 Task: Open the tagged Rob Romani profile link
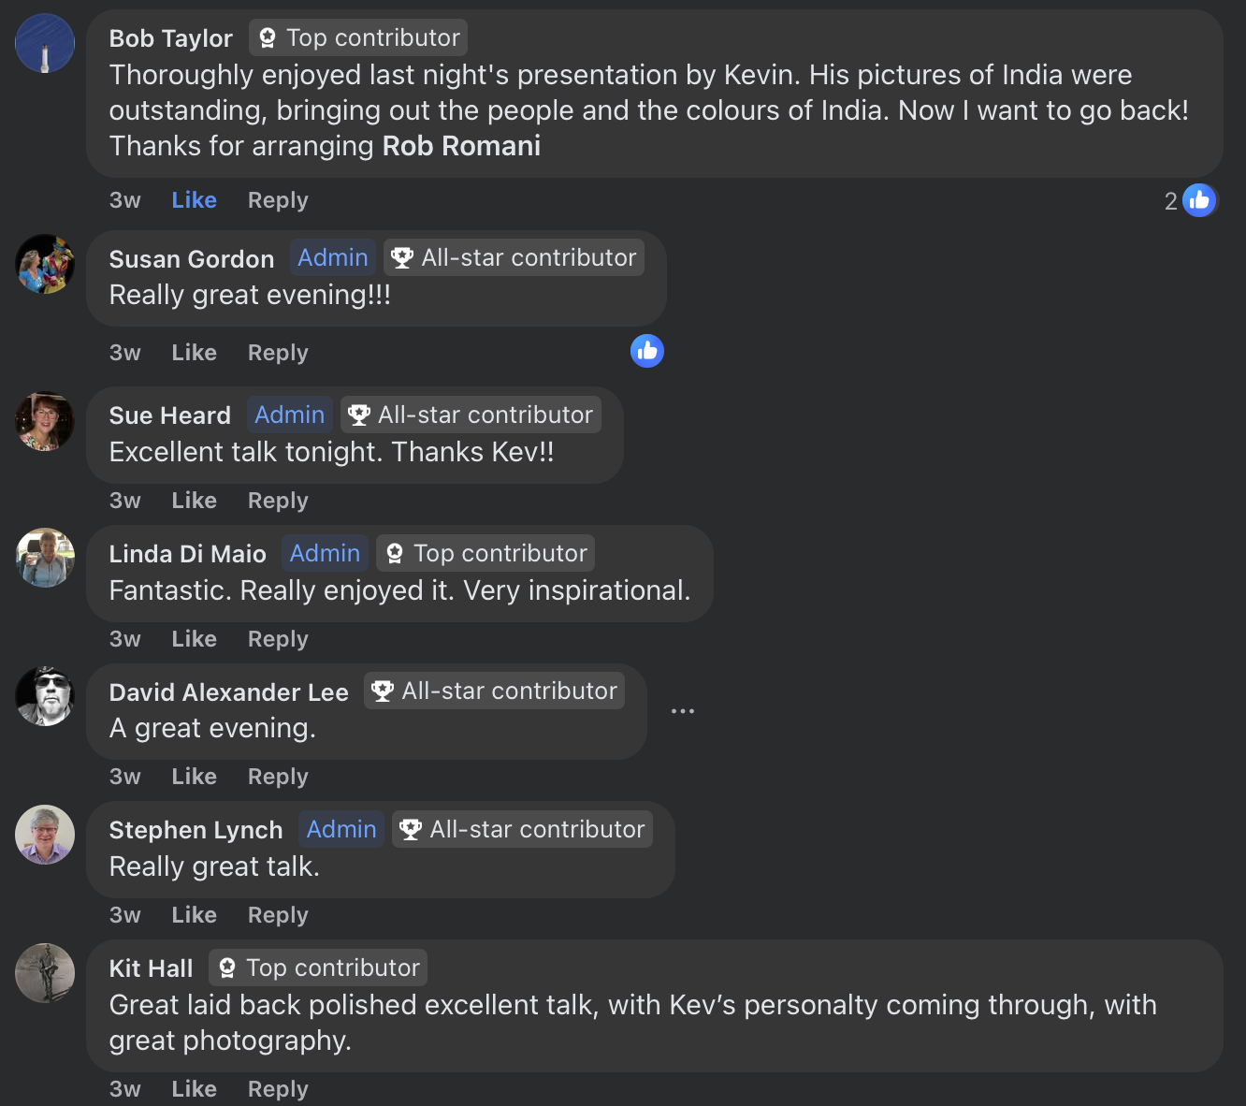461,146
